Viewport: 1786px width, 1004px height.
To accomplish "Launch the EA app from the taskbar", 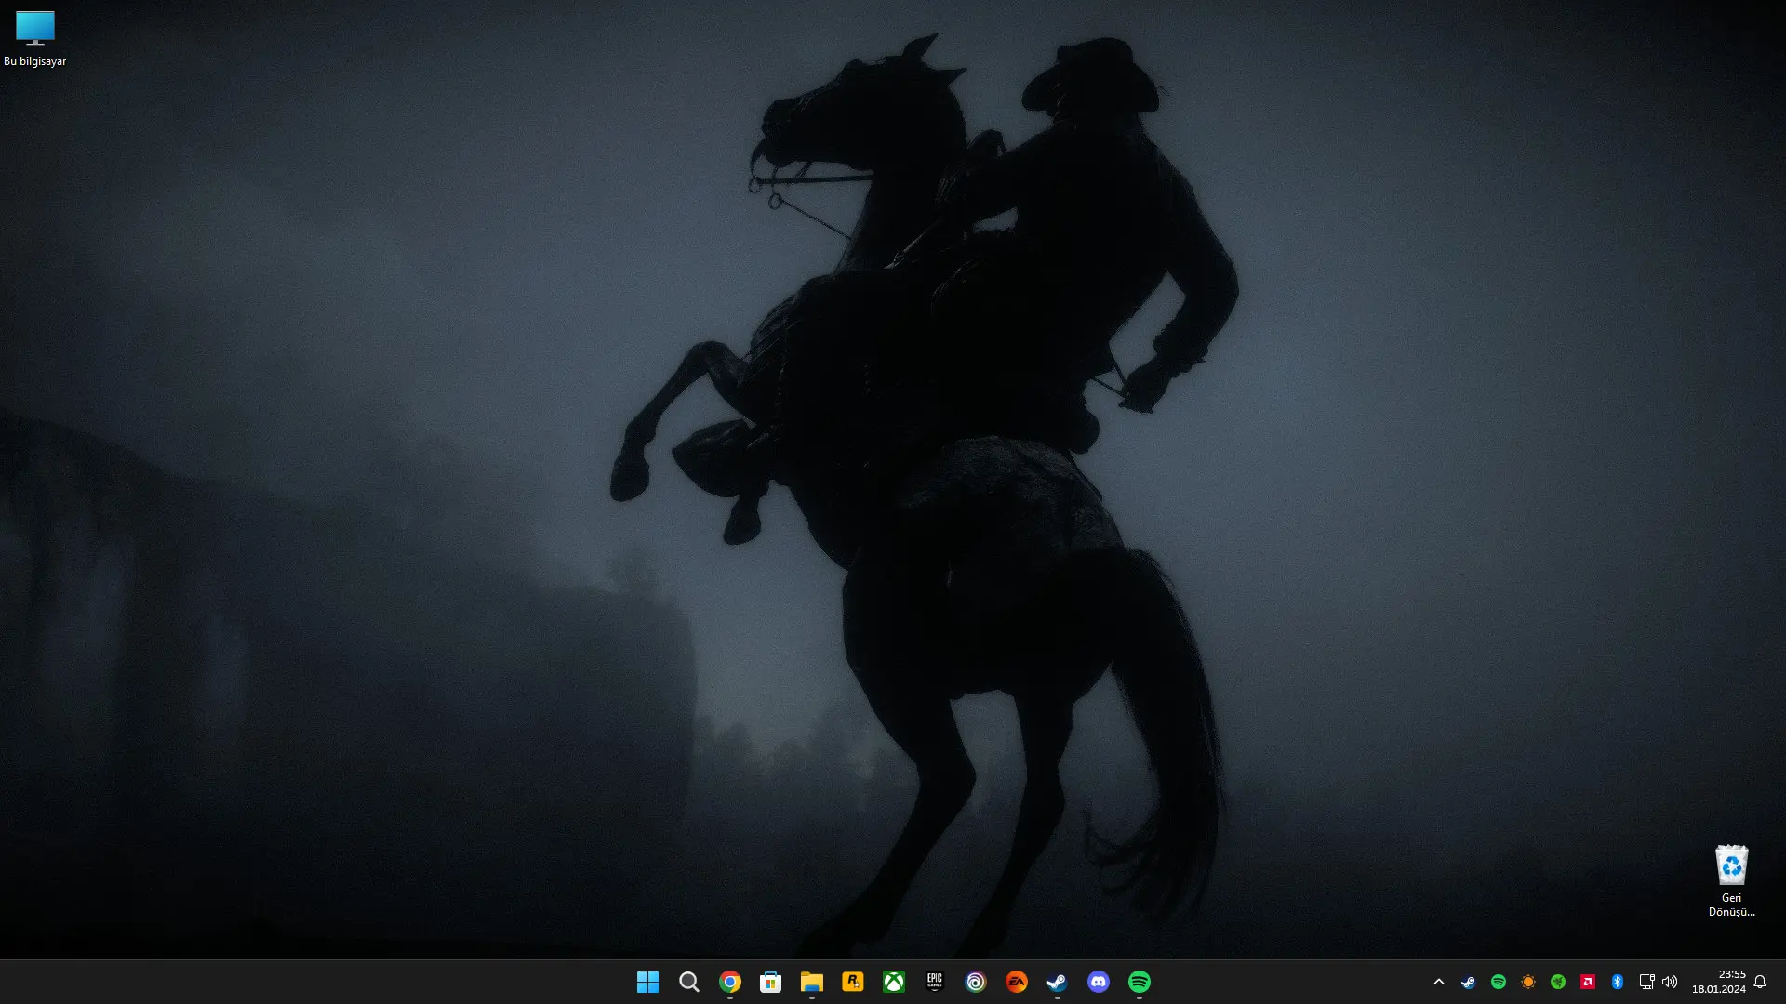I will (x=1017, y=982).
